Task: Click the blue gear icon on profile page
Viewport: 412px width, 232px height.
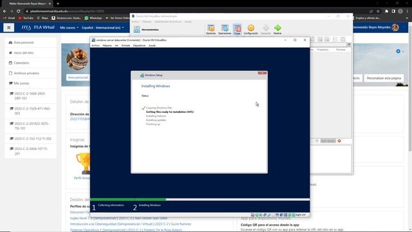Action: tap(398, 52)
